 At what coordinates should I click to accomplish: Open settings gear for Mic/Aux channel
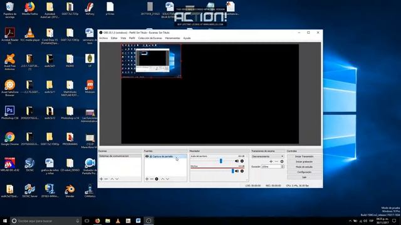point(242,171)
